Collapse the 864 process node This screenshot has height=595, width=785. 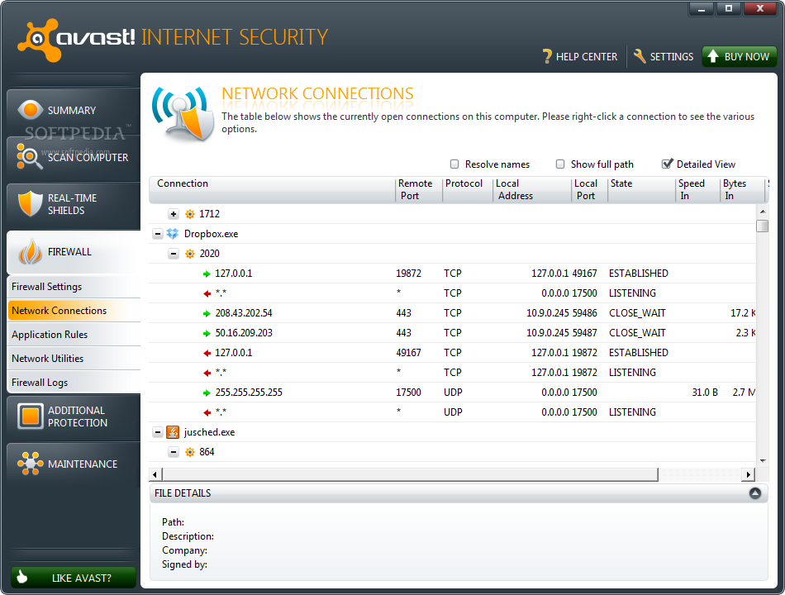[174, 452]
